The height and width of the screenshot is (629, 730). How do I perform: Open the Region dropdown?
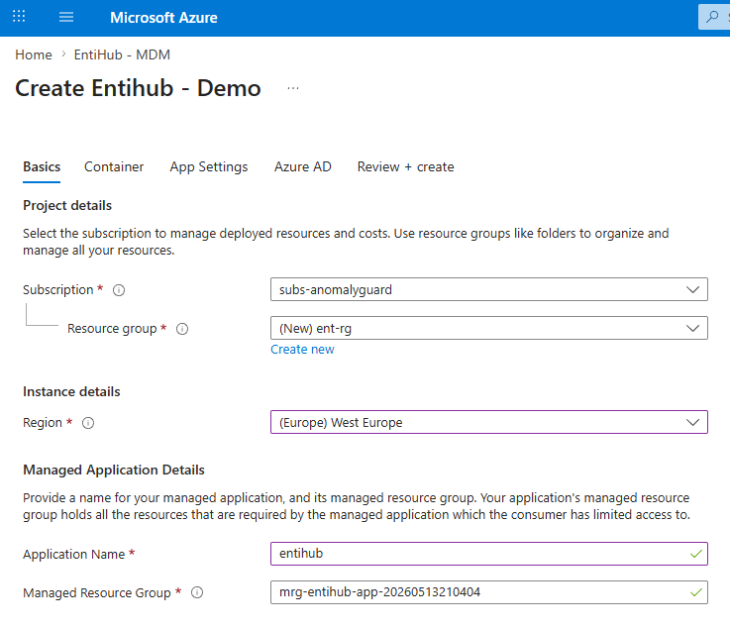489,422
